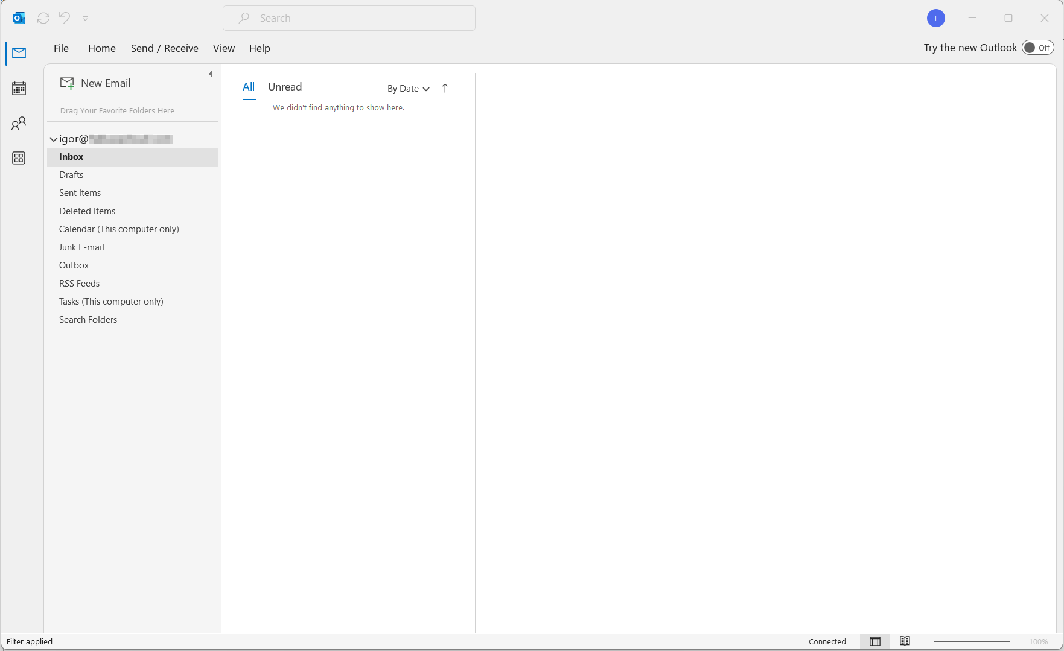Click the Send/Receive All Folders sync icon
Viewport: 1064px width, 651px height.
pos(43,18)
